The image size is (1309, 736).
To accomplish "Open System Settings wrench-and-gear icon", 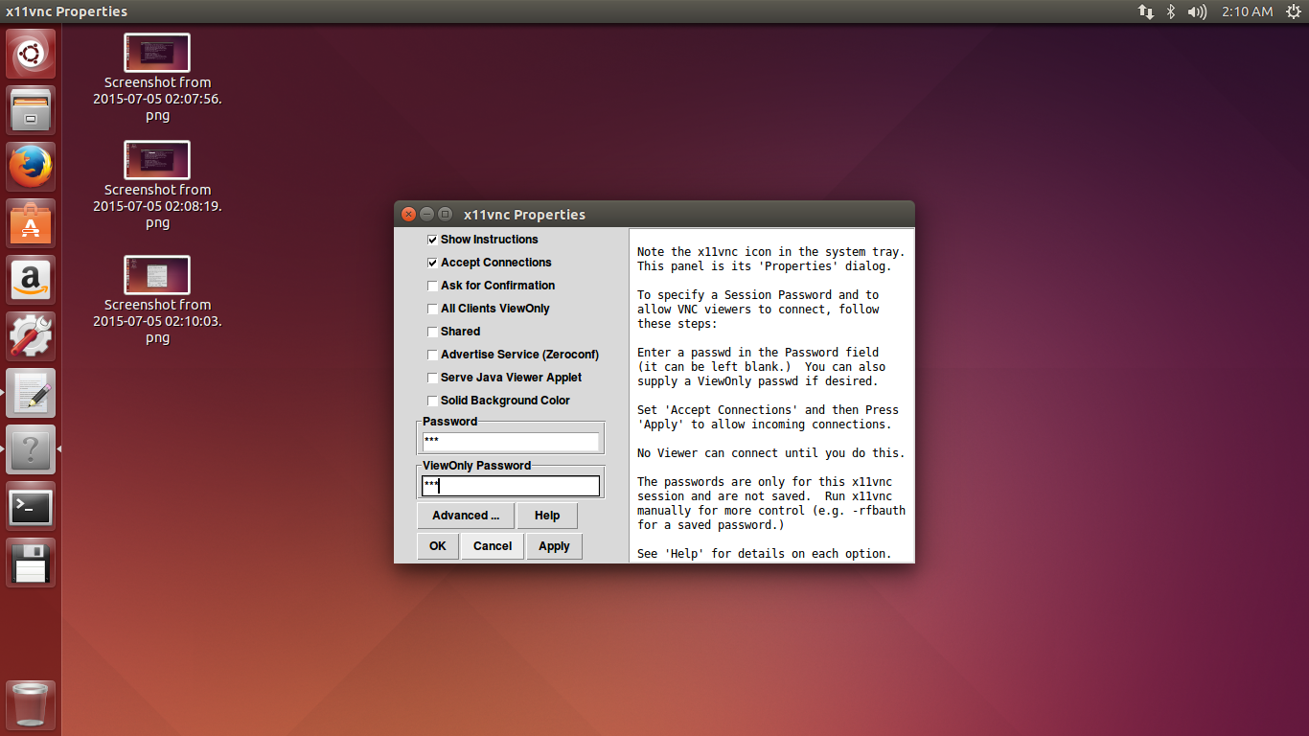I will pyautogui.click(x=32, y=336).
